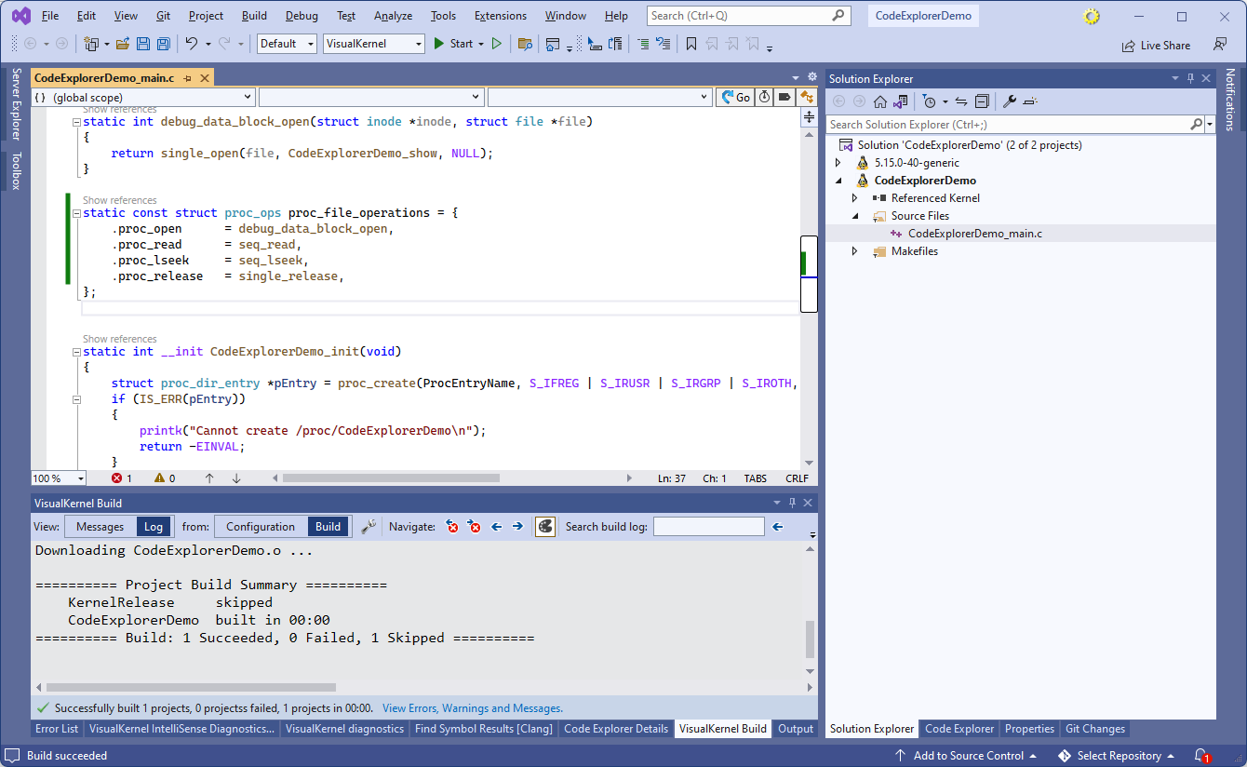Click the search-back arrow beside build log field
Screen dimensions: 1247x767
(778, 527)
